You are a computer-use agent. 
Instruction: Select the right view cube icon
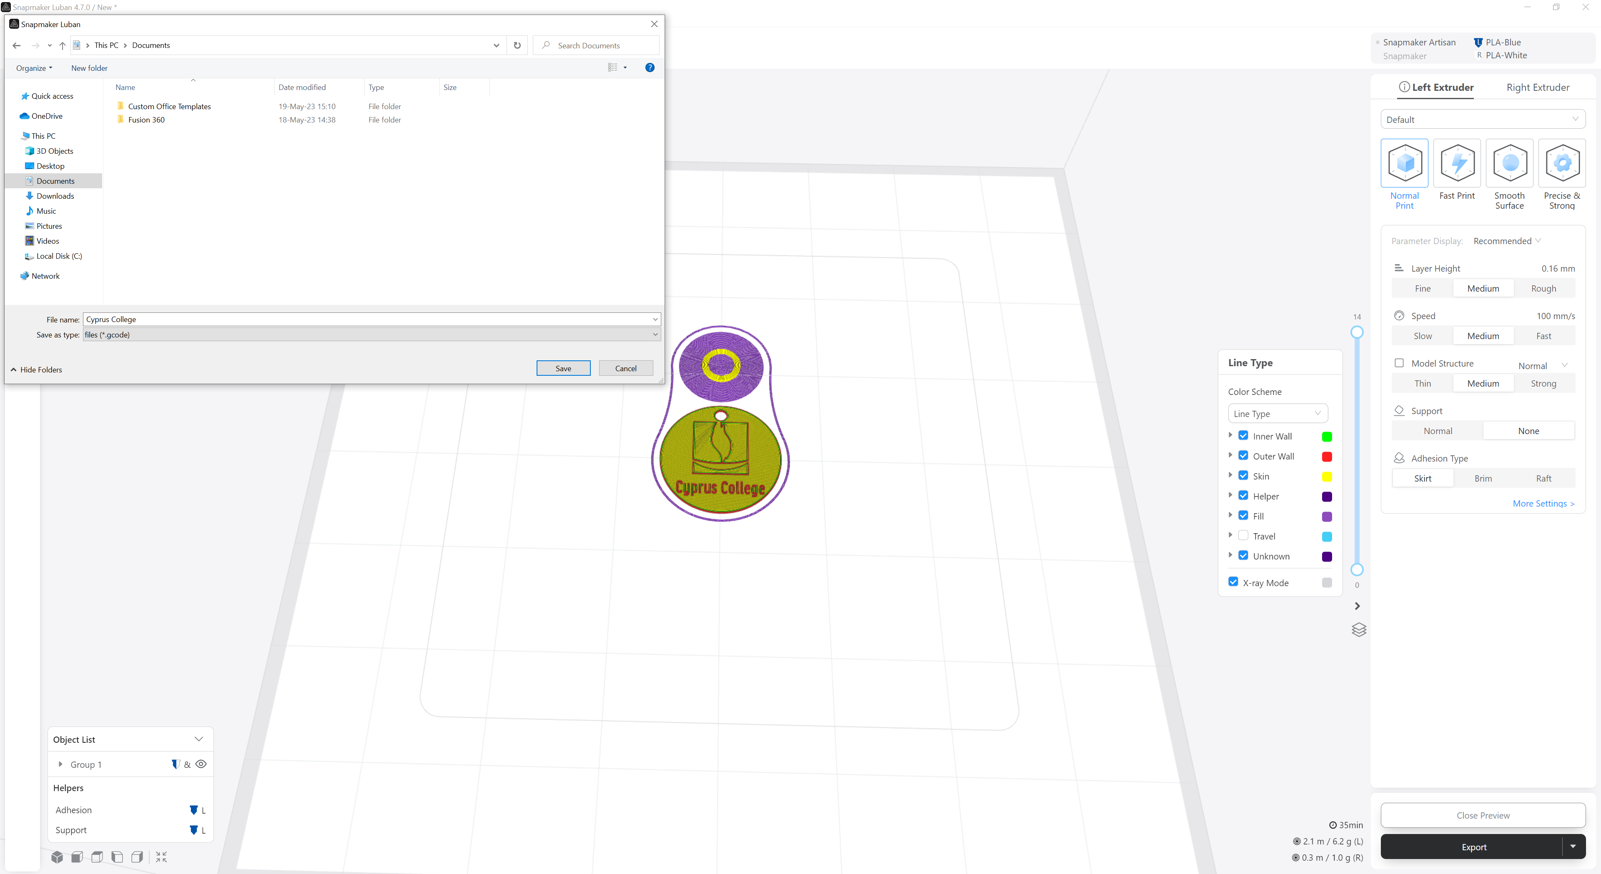pos(137,857)
